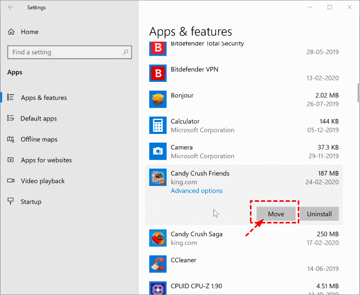
Task: Open Offline maps page
Action: pyautogui.click(x=39, y=139)
